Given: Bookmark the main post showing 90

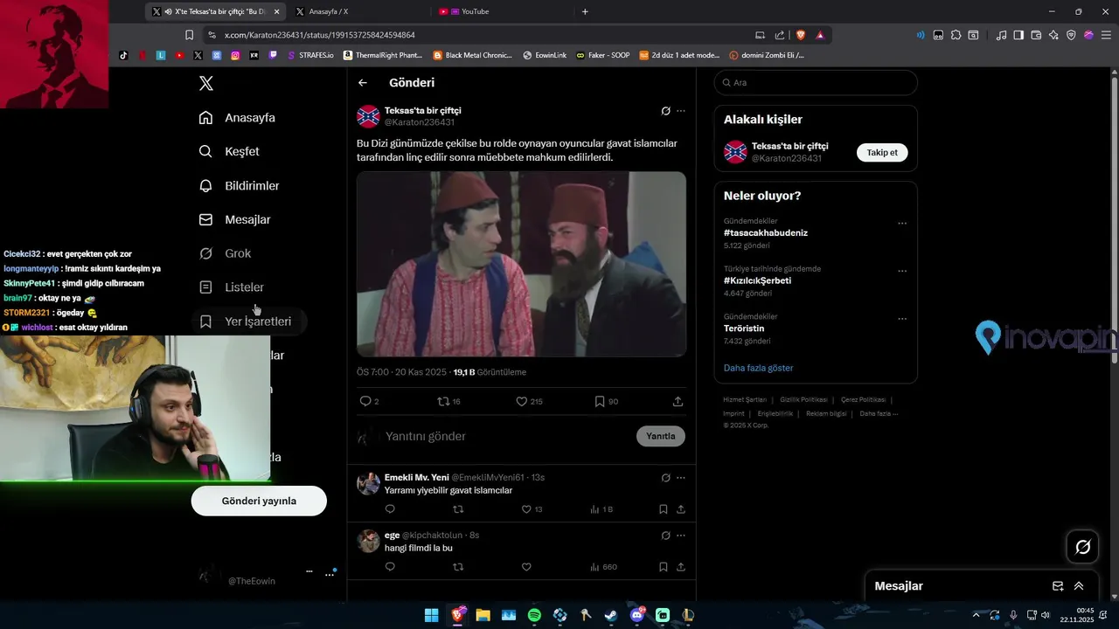Looking at the screenshot, I should click(600, 401).
